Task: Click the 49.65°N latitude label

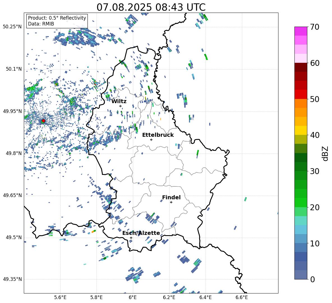Action: tap(12, 195)
